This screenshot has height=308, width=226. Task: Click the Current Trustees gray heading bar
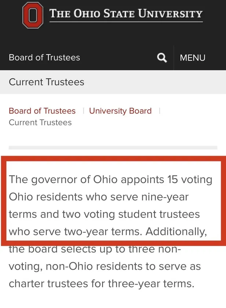point(47,82)
